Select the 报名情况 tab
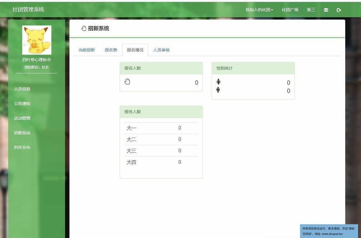This screenshot has width=361, height=238. 135,50
